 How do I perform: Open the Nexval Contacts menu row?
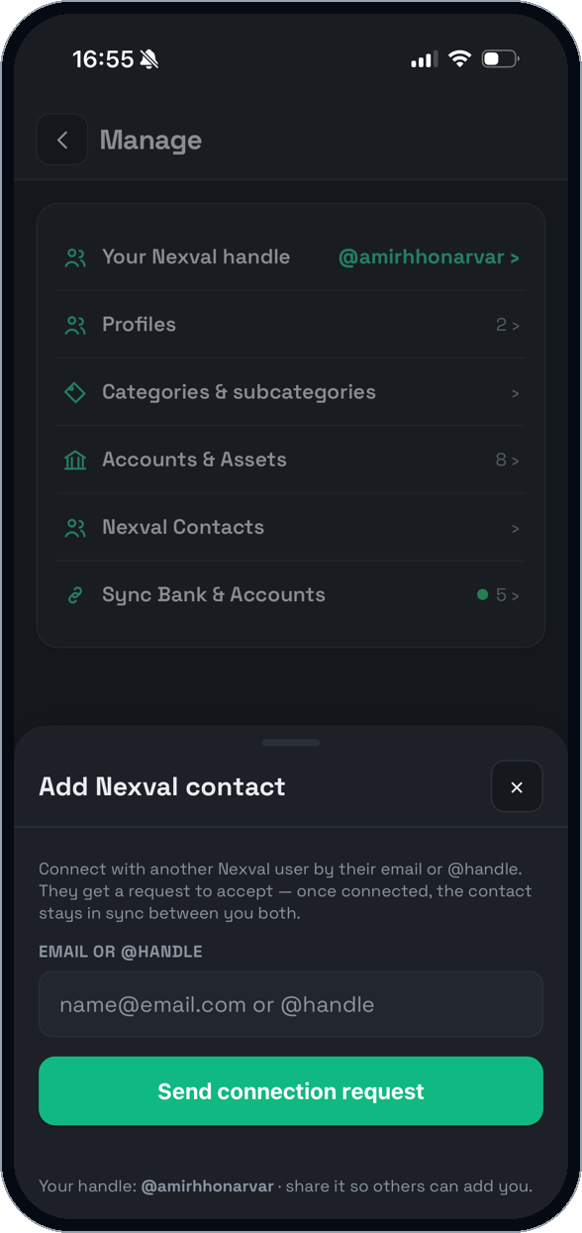point(291,527)
